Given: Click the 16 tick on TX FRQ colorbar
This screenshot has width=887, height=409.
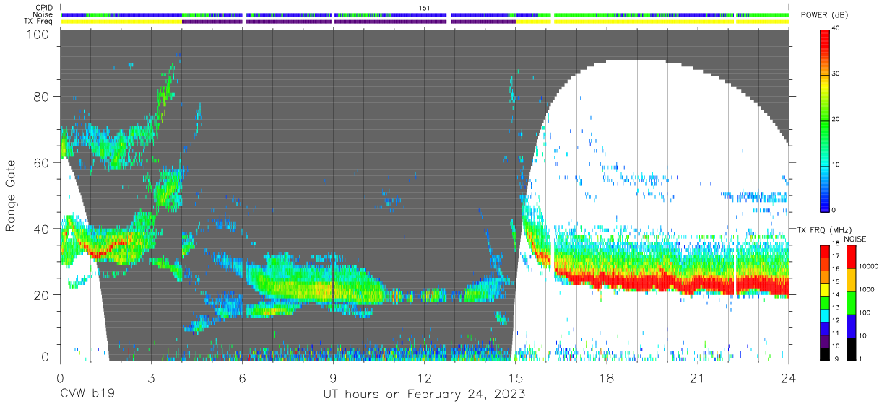Looking at the screenshot, I should [836, 269].
